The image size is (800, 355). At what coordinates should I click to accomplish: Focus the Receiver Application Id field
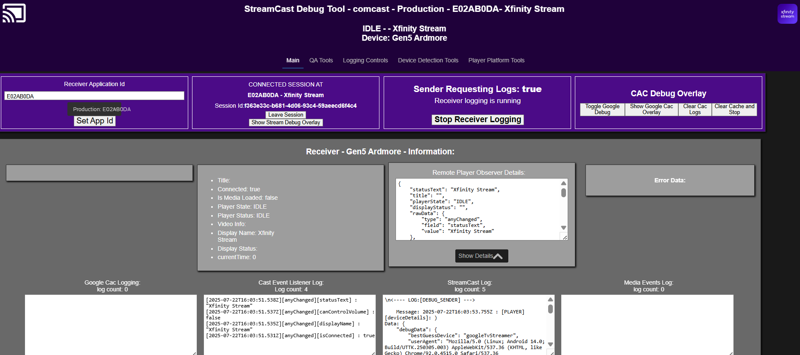pyautogui.click(x=94, y=96)
